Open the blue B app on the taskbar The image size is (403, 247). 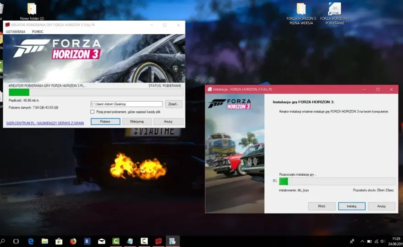(x=87, y=241)
